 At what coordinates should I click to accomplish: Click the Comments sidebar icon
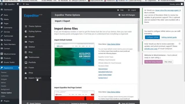2,28
